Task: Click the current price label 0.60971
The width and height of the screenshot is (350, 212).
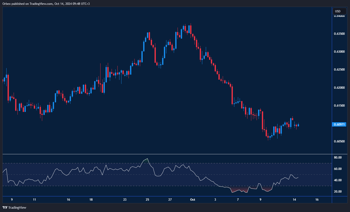Action: coord(339,124)
